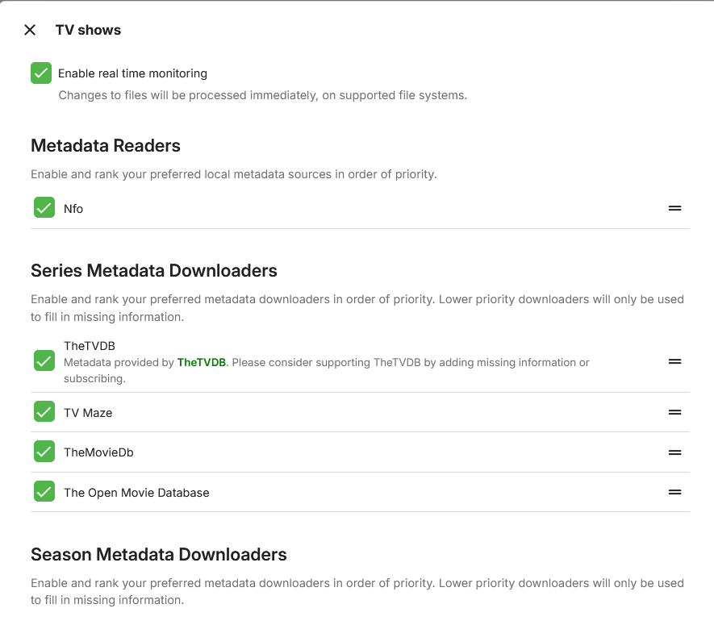Click the Enable real time monitoring label

[x=132, y=73]
